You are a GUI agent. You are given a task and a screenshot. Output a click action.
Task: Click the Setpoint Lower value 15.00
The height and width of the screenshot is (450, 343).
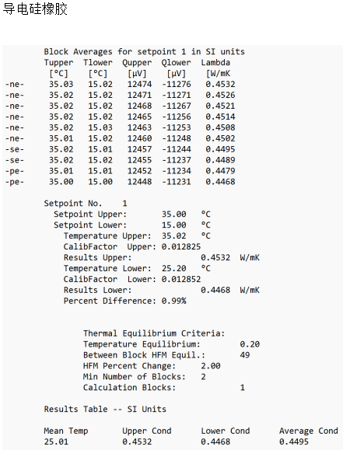[173, 225]
